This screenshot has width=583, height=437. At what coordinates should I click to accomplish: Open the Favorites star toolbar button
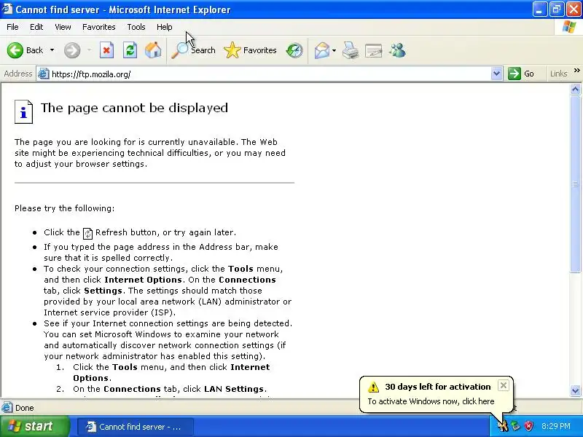coord(250,50)
